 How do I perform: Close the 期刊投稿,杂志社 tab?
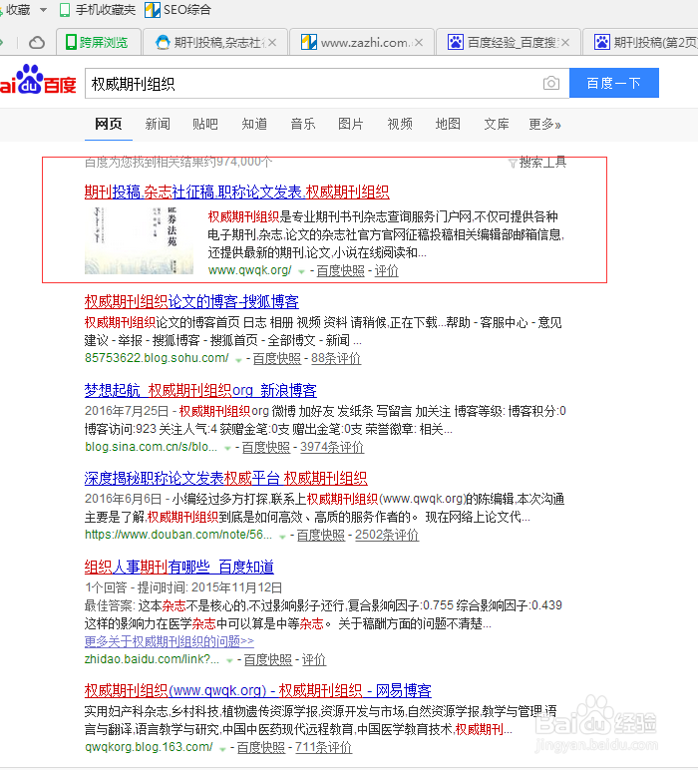pos(272,43)
